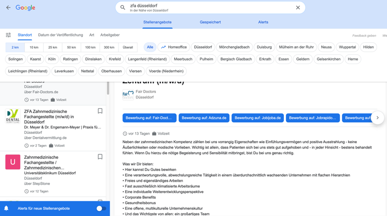
Task: Save the Dr. Meyer ZFA job bookmark
Action: [x=100, y=111]
